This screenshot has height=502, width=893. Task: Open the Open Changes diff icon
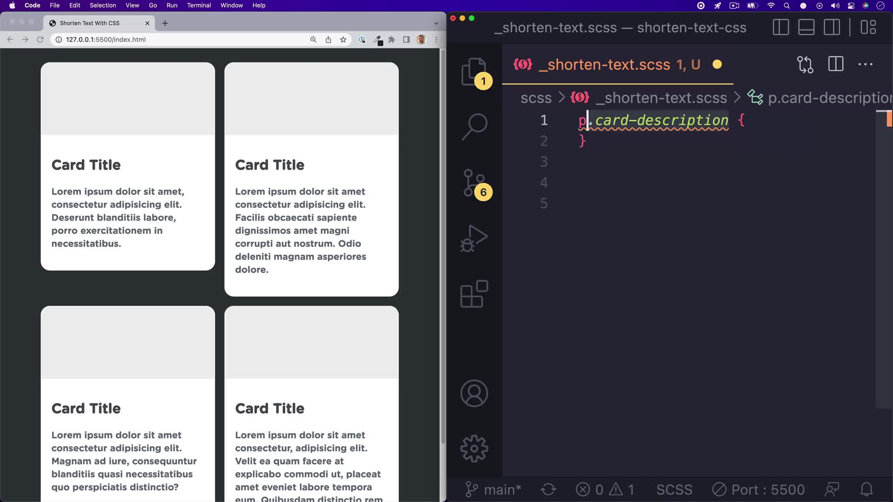point(805,65)
